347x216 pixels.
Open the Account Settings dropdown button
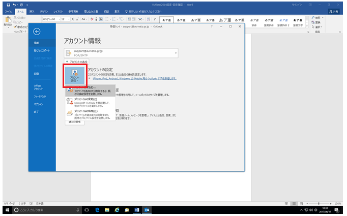(x=75, y=76)
